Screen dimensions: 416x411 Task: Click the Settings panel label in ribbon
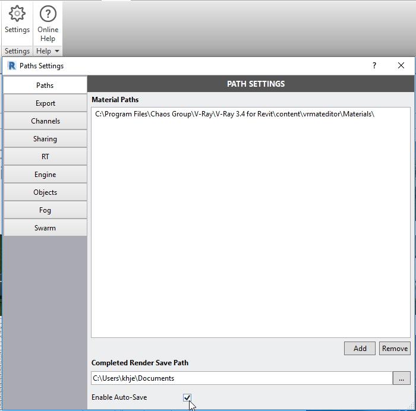click(x=17, y=50)
